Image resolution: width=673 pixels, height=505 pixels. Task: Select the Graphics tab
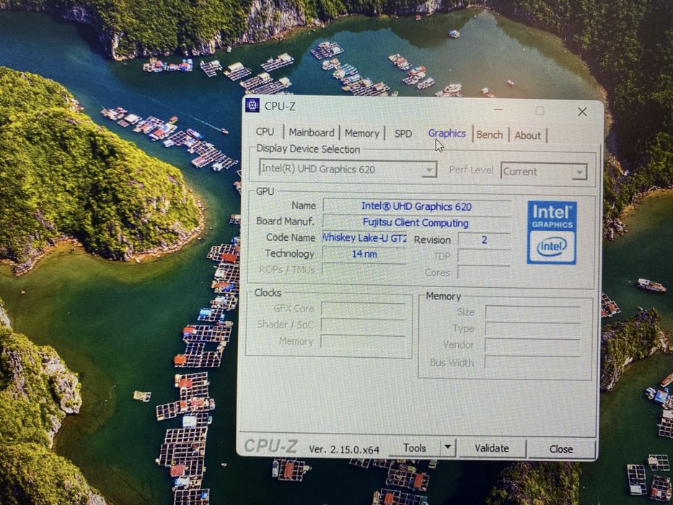coord(447,133)
